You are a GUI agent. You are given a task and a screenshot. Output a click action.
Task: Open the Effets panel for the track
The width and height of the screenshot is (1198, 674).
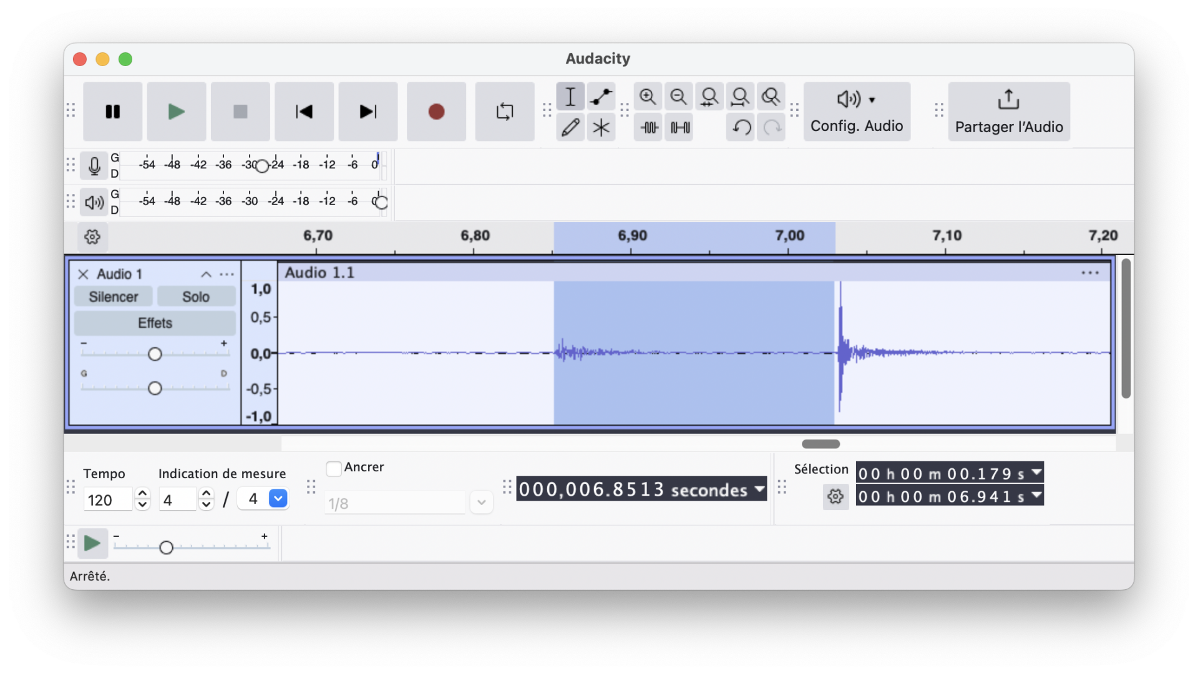pyautogui.click(x=155, y=323)
